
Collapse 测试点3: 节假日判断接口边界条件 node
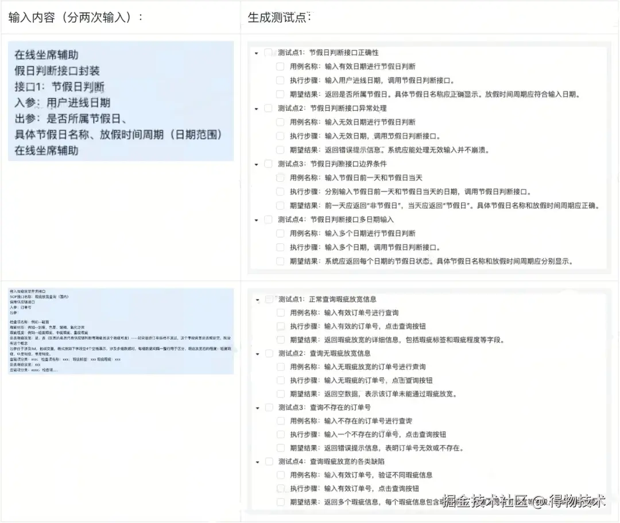coord(257,165)
